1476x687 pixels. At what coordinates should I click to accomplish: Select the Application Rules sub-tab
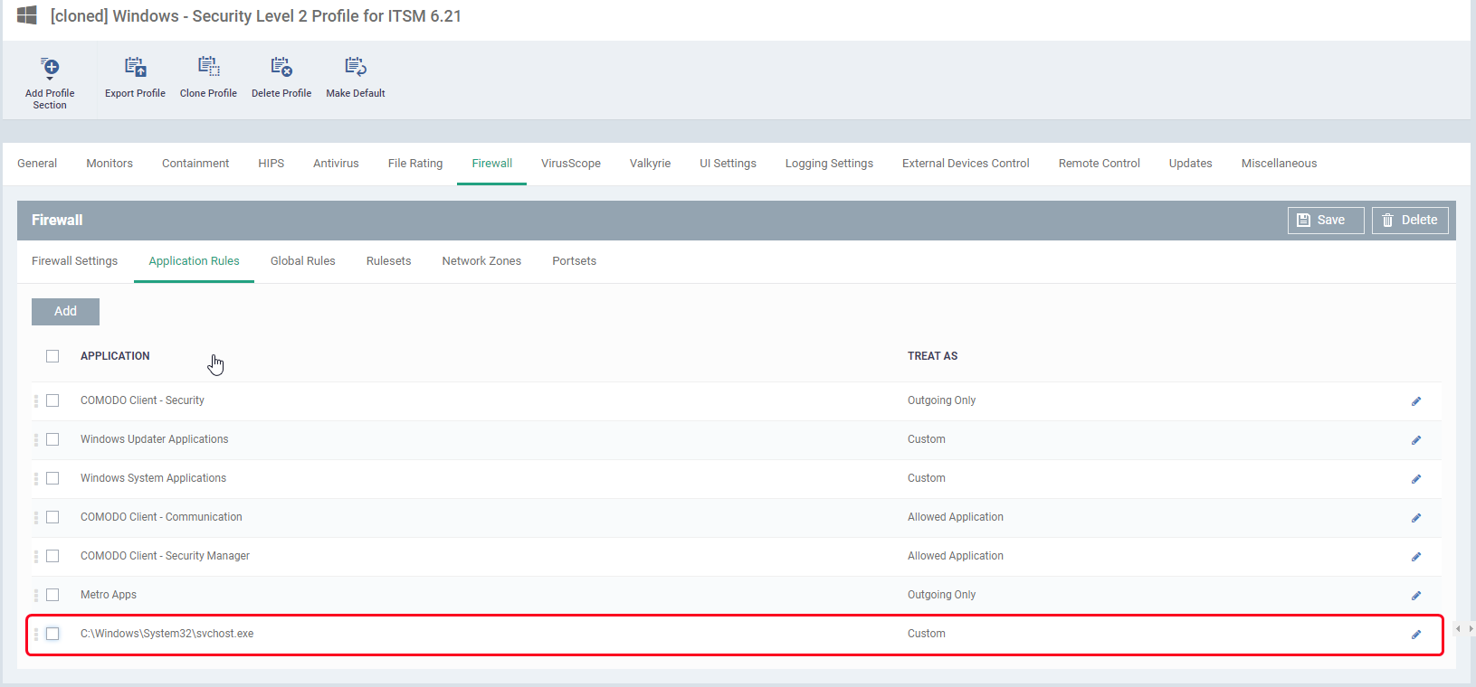pyautogui.click(x=194, y=261)
